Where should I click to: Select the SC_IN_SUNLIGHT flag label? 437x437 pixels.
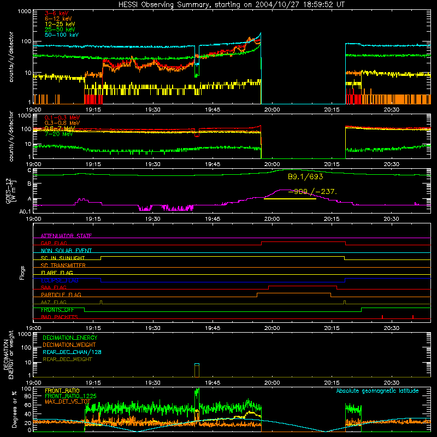63,258
